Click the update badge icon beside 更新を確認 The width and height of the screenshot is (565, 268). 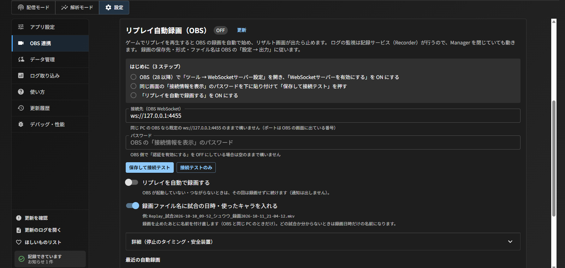pyautogui.click(x=19, y=218)
